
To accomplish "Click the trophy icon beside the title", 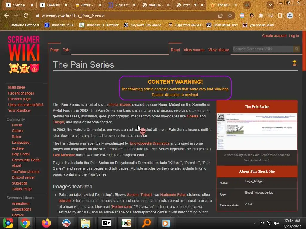I will pyautogui.click(x=294, y=63).
